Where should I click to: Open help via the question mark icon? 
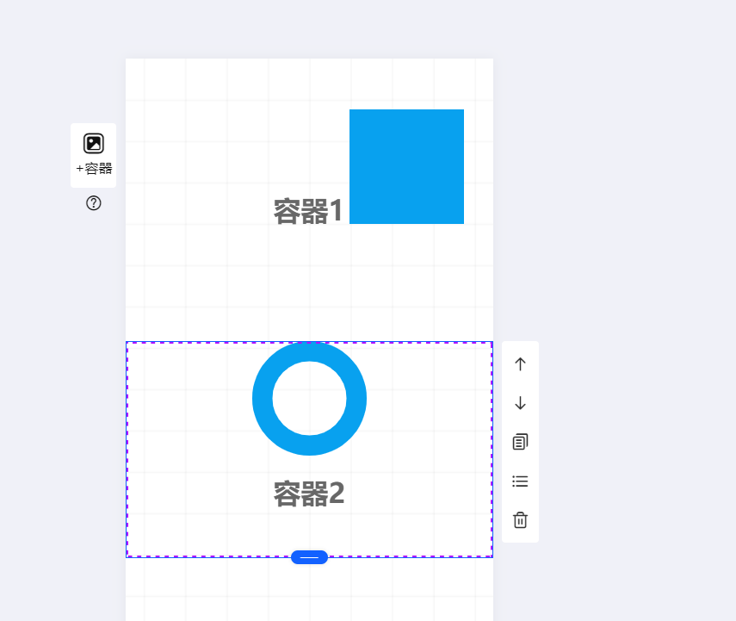pyautogui.click(x=94, y=203)
